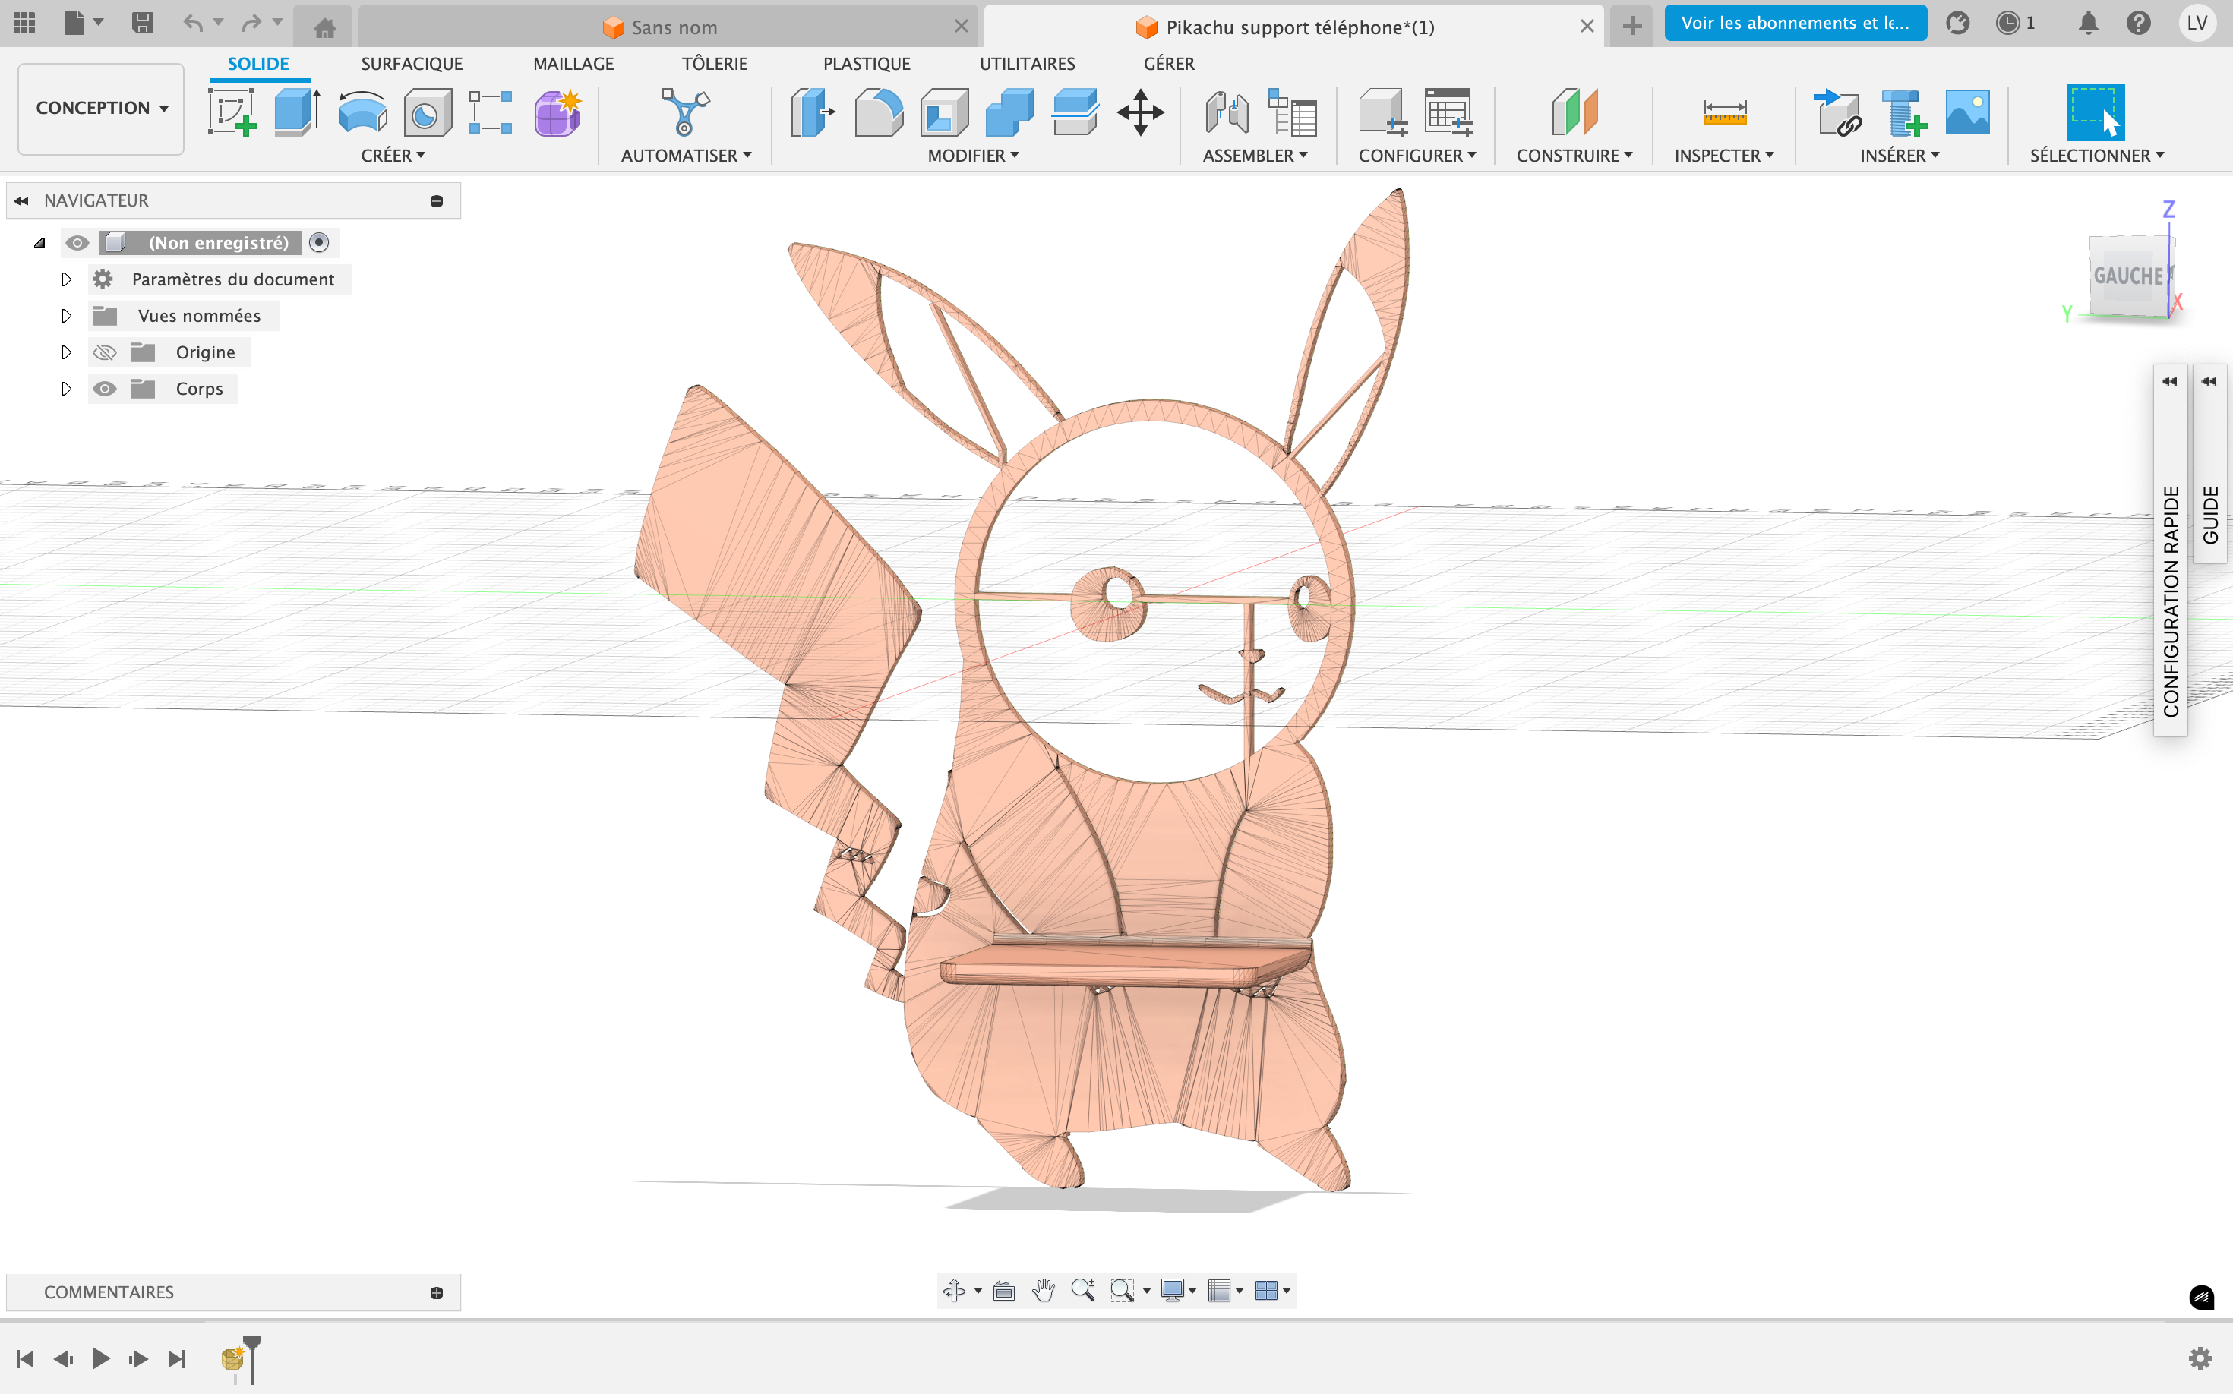
Task: Click the Joint tool in Assembler
Action: coord(1226,112)
